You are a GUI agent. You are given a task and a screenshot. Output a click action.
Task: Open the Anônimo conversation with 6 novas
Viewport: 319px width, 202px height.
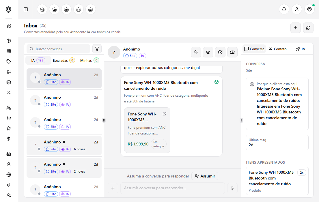64,145
